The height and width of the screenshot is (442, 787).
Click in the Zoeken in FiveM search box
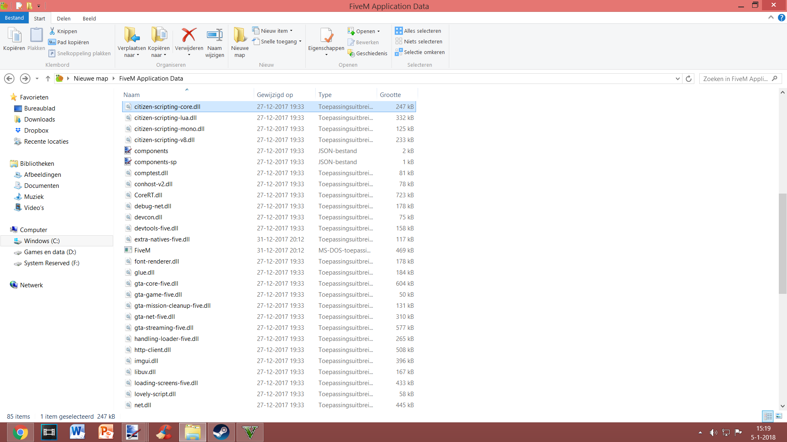tap(736, 79)
